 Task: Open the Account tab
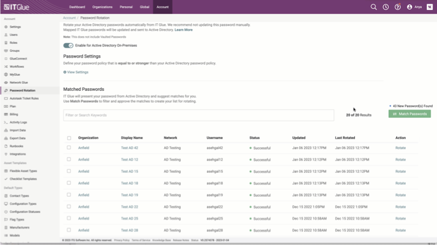(x=162, y=7)
